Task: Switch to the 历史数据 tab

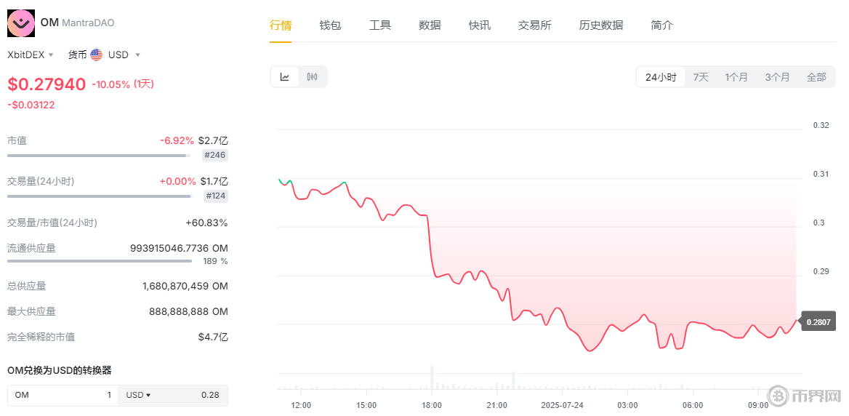Action: tap(601, 25)
